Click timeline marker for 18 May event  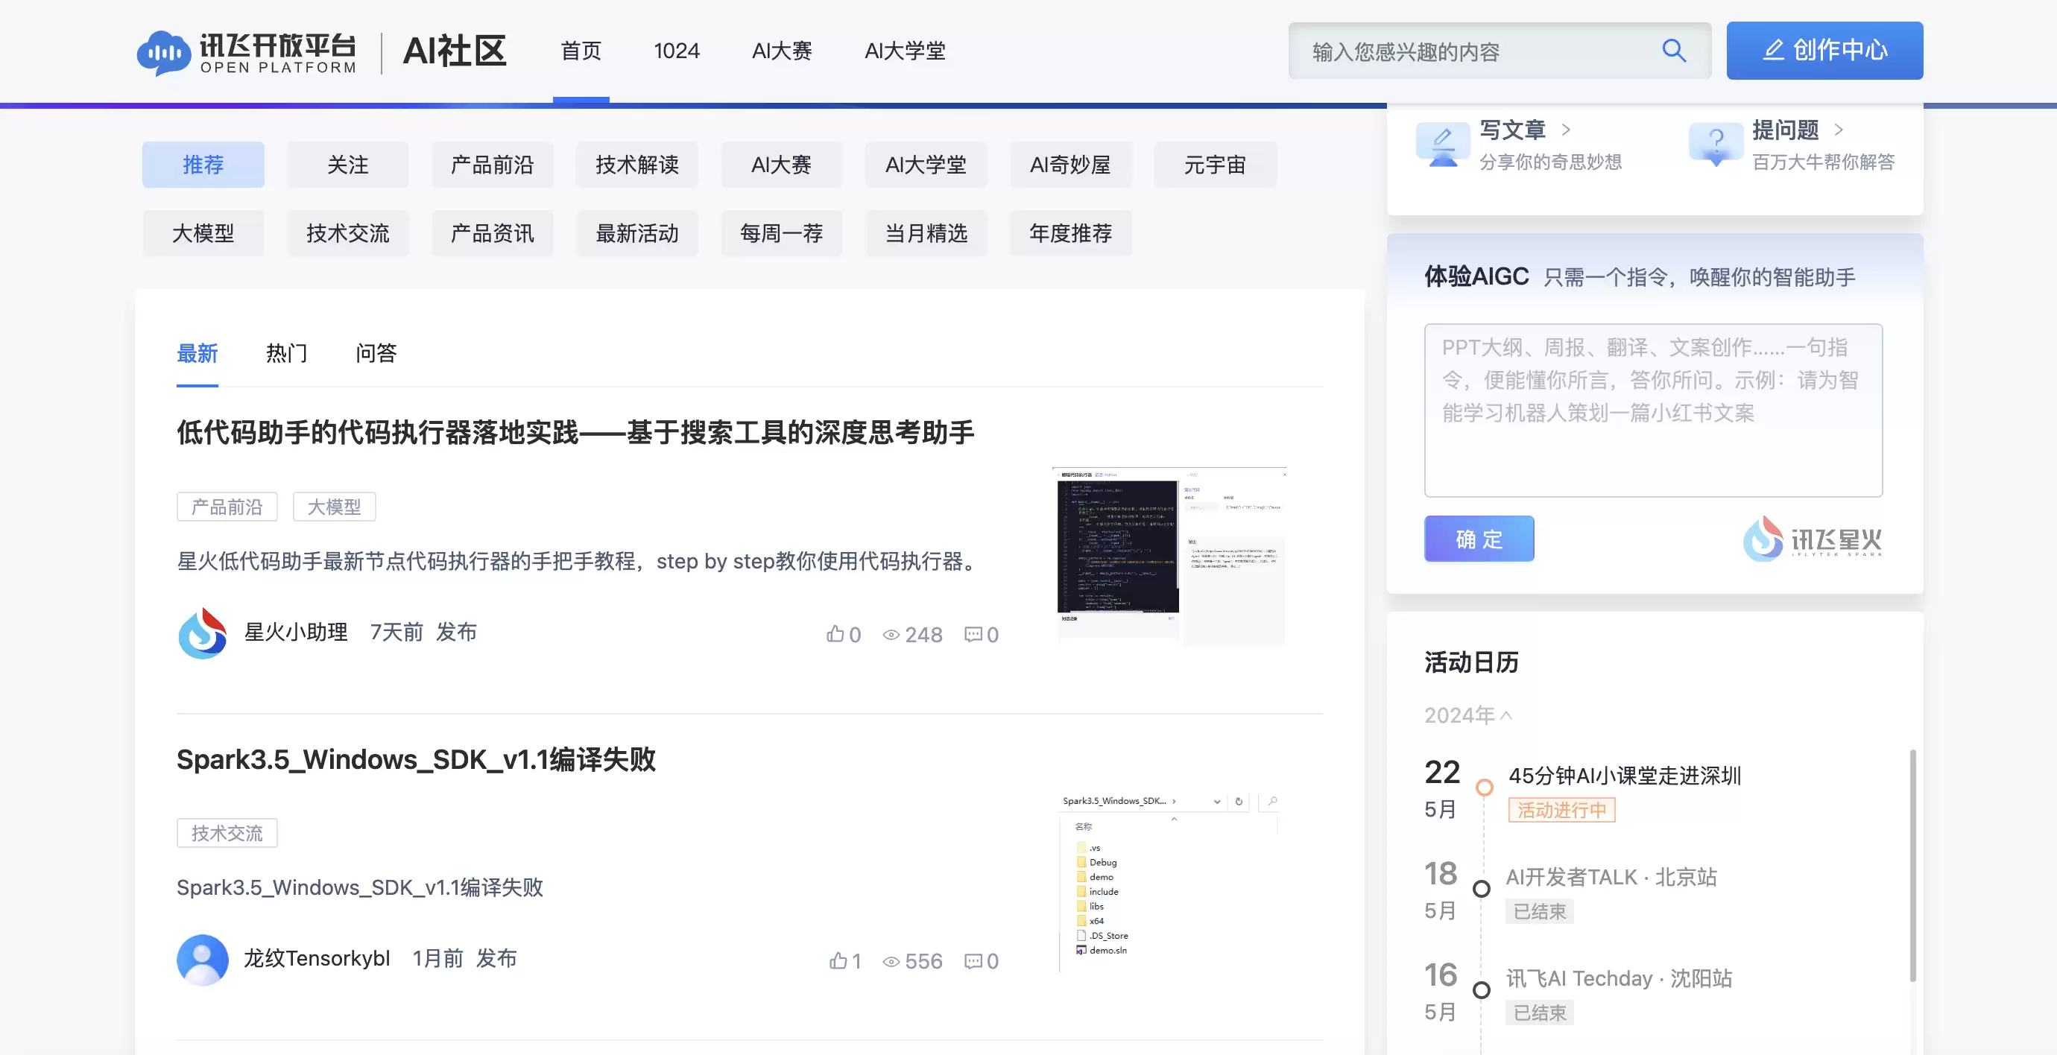(1482, 888)
